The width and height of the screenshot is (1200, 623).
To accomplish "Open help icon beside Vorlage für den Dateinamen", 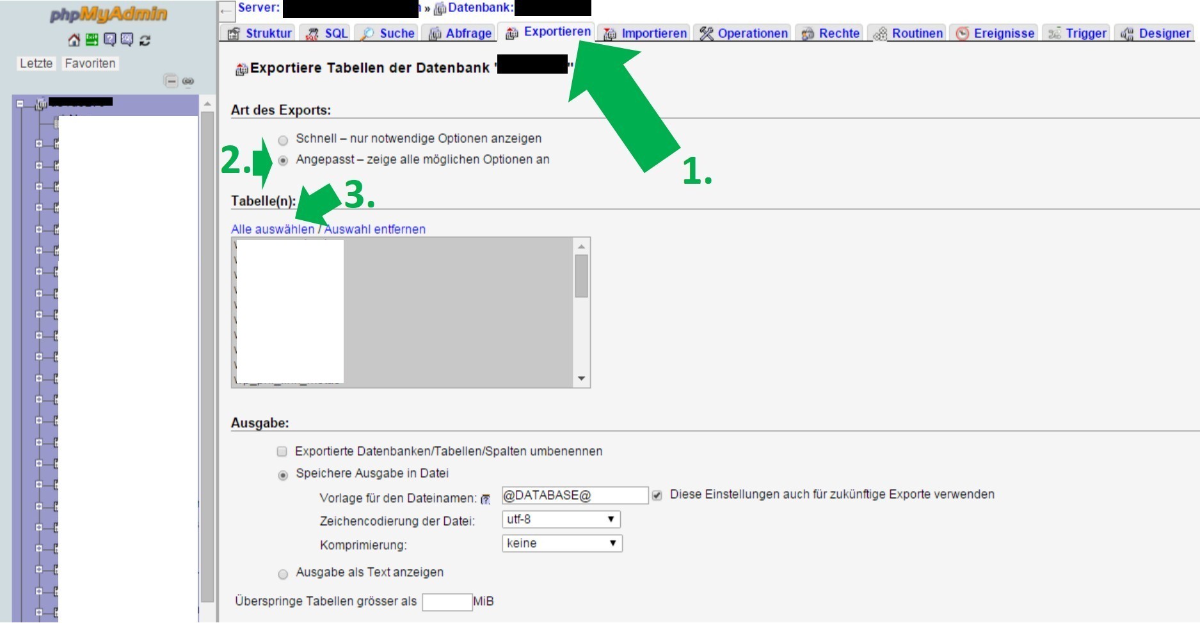I will (486, 499).
